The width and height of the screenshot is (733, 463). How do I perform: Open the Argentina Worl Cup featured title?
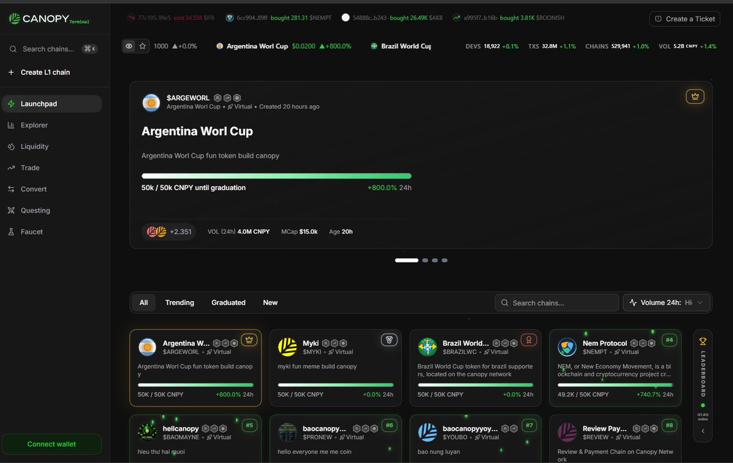coord(197,131)
